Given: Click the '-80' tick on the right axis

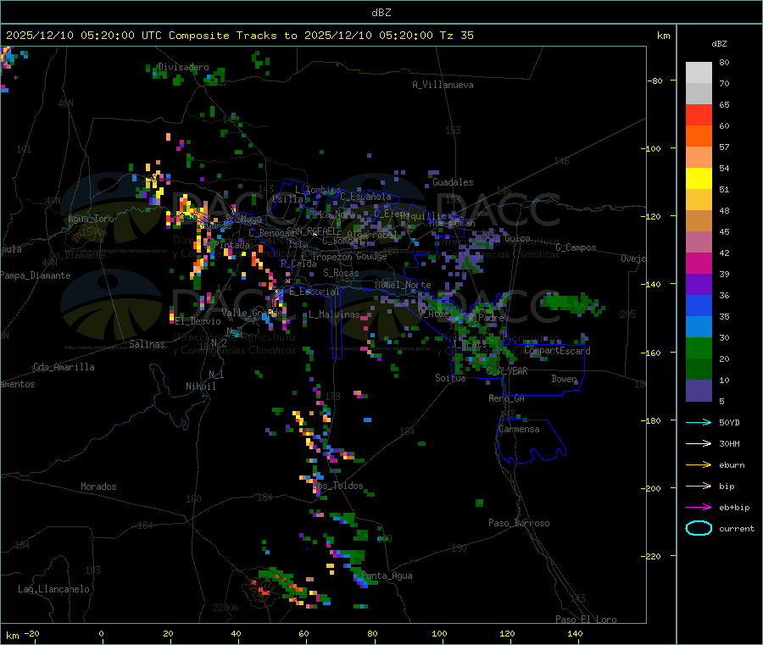Looking at the screenshot, I should click(x=655, y=81).
